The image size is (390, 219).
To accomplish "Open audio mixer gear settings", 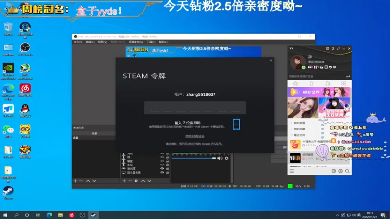I will tap(227, 158).
